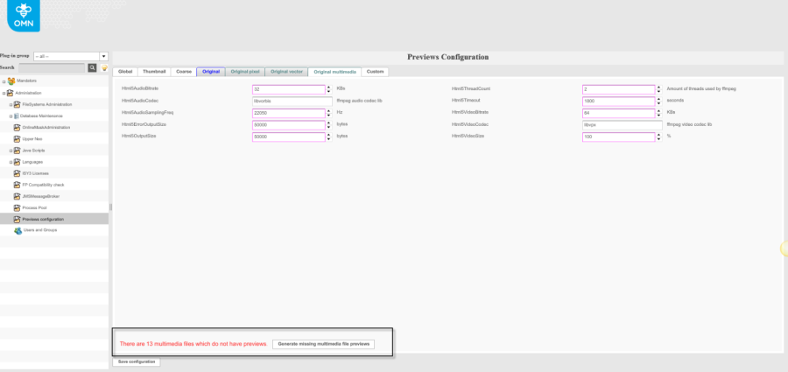Expand the Mandators tree node
The image size is (788, 372).
coord(4,81)
